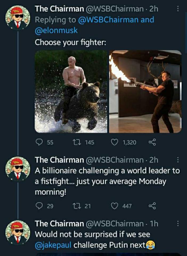Open The Chairman name on the first tweet

tap(59, 9)
